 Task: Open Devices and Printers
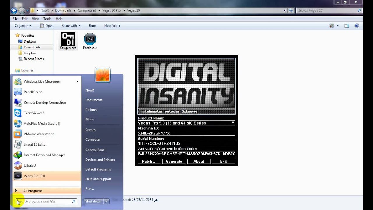pyautogui.click(x=100, y=160)
